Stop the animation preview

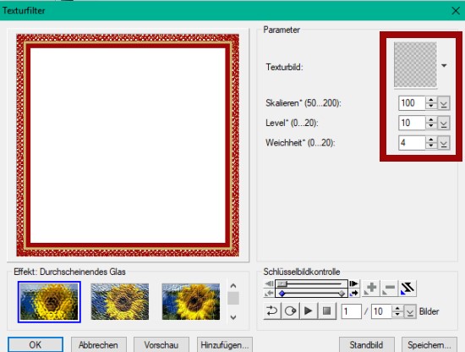coord(327,311)
